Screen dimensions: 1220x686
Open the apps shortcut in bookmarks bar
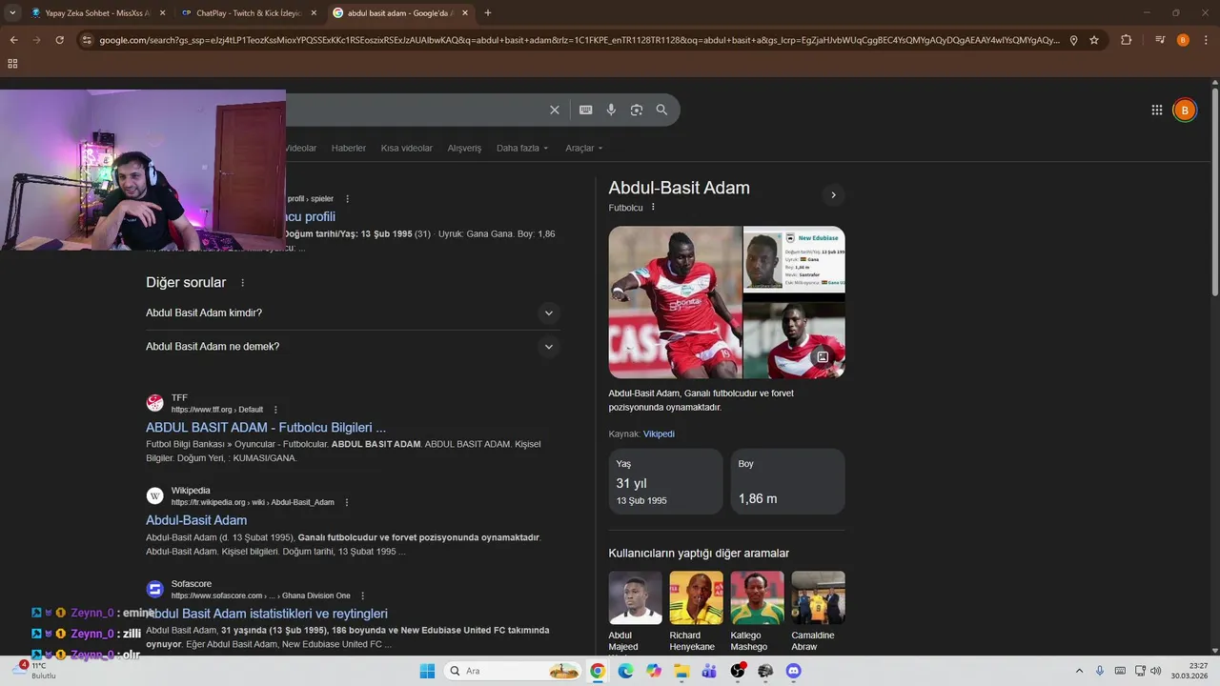coord(12,64)
